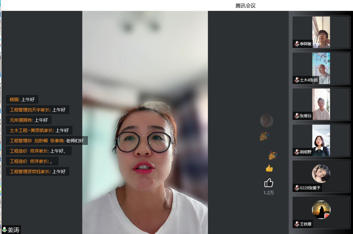
Task: Click 姜涛's green microphone icon
Action: pyautogui.click(x=5, y=230)
